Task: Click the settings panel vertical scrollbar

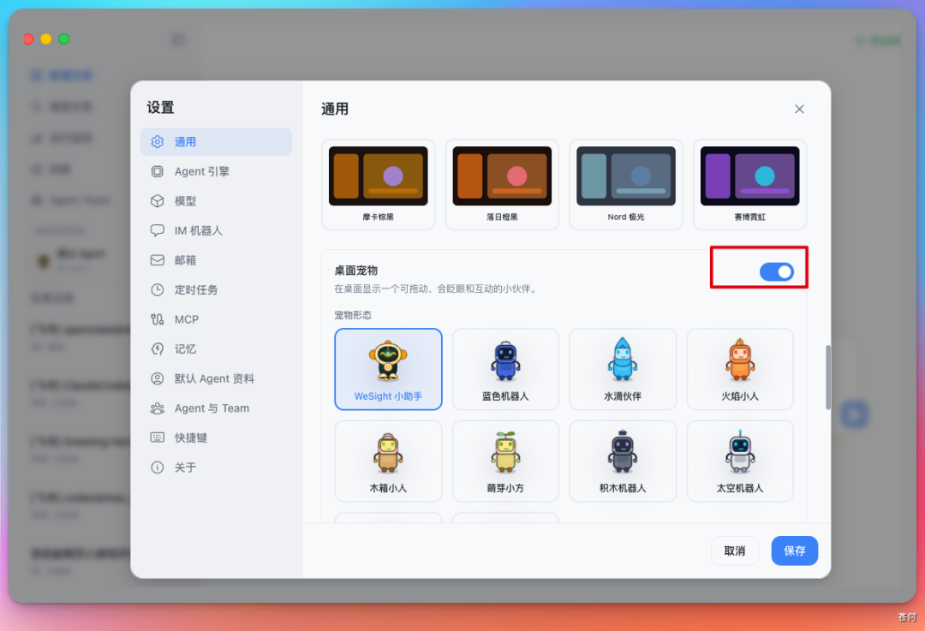Action: tap(827, 378)
